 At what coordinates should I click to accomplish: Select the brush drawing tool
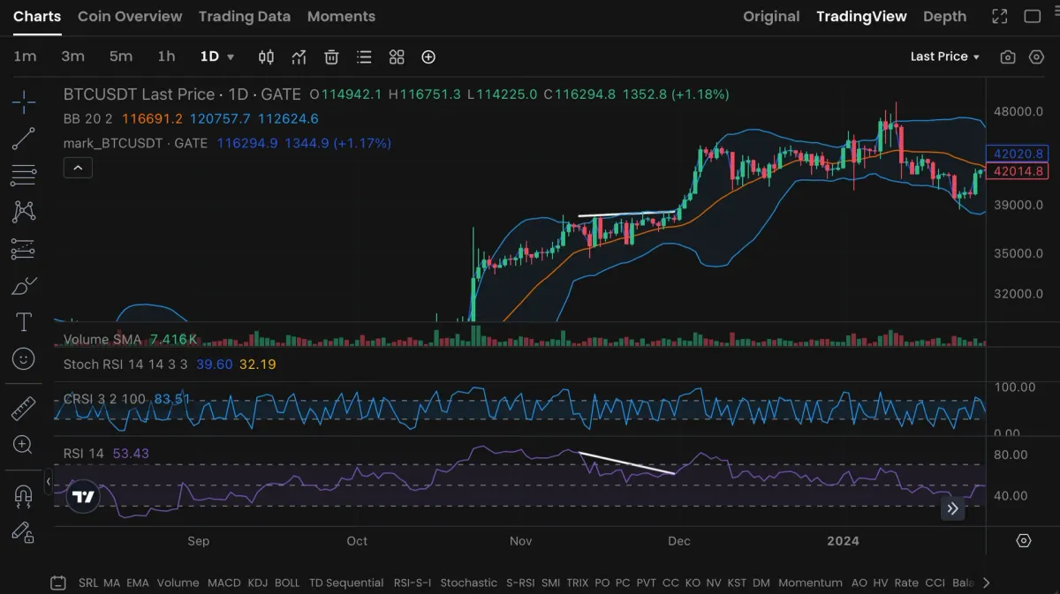coord(24,286)
